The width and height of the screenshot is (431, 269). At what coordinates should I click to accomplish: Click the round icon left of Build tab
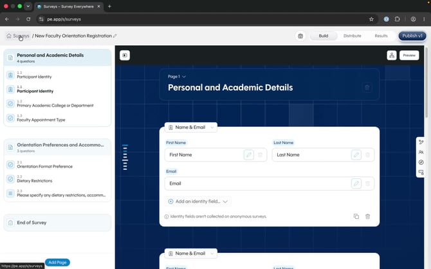tap(300, 36)
